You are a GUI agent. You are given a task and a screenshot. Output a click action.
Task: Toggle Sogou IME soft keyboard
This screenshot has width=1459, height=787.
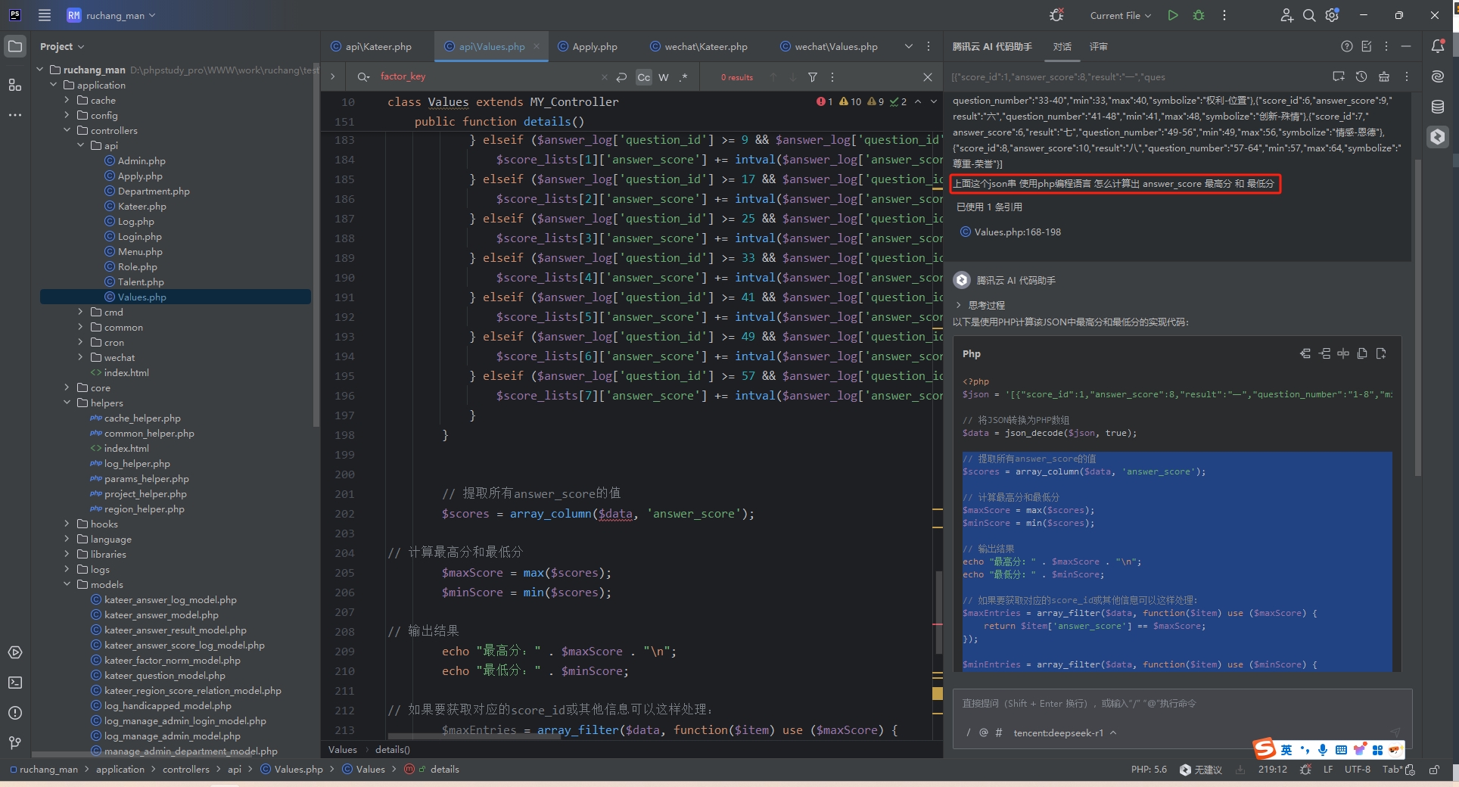(x=1341, y=750)
